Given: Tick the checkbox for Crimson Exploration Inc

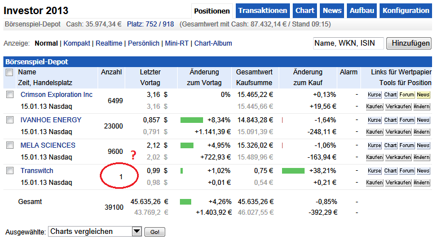Looking at the screenshot, I should click(10, 95).
